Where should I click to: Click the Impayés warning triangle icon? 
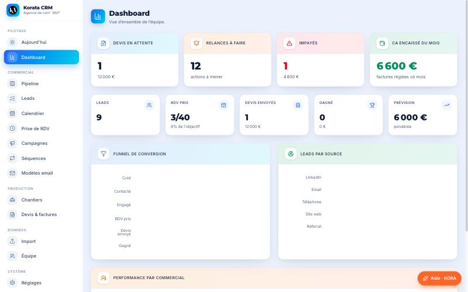289,43
